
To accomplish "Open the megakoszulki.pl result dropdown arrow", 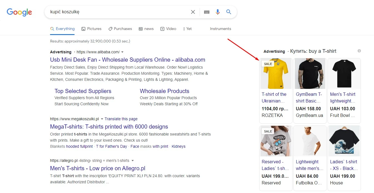I will [101, 119].
